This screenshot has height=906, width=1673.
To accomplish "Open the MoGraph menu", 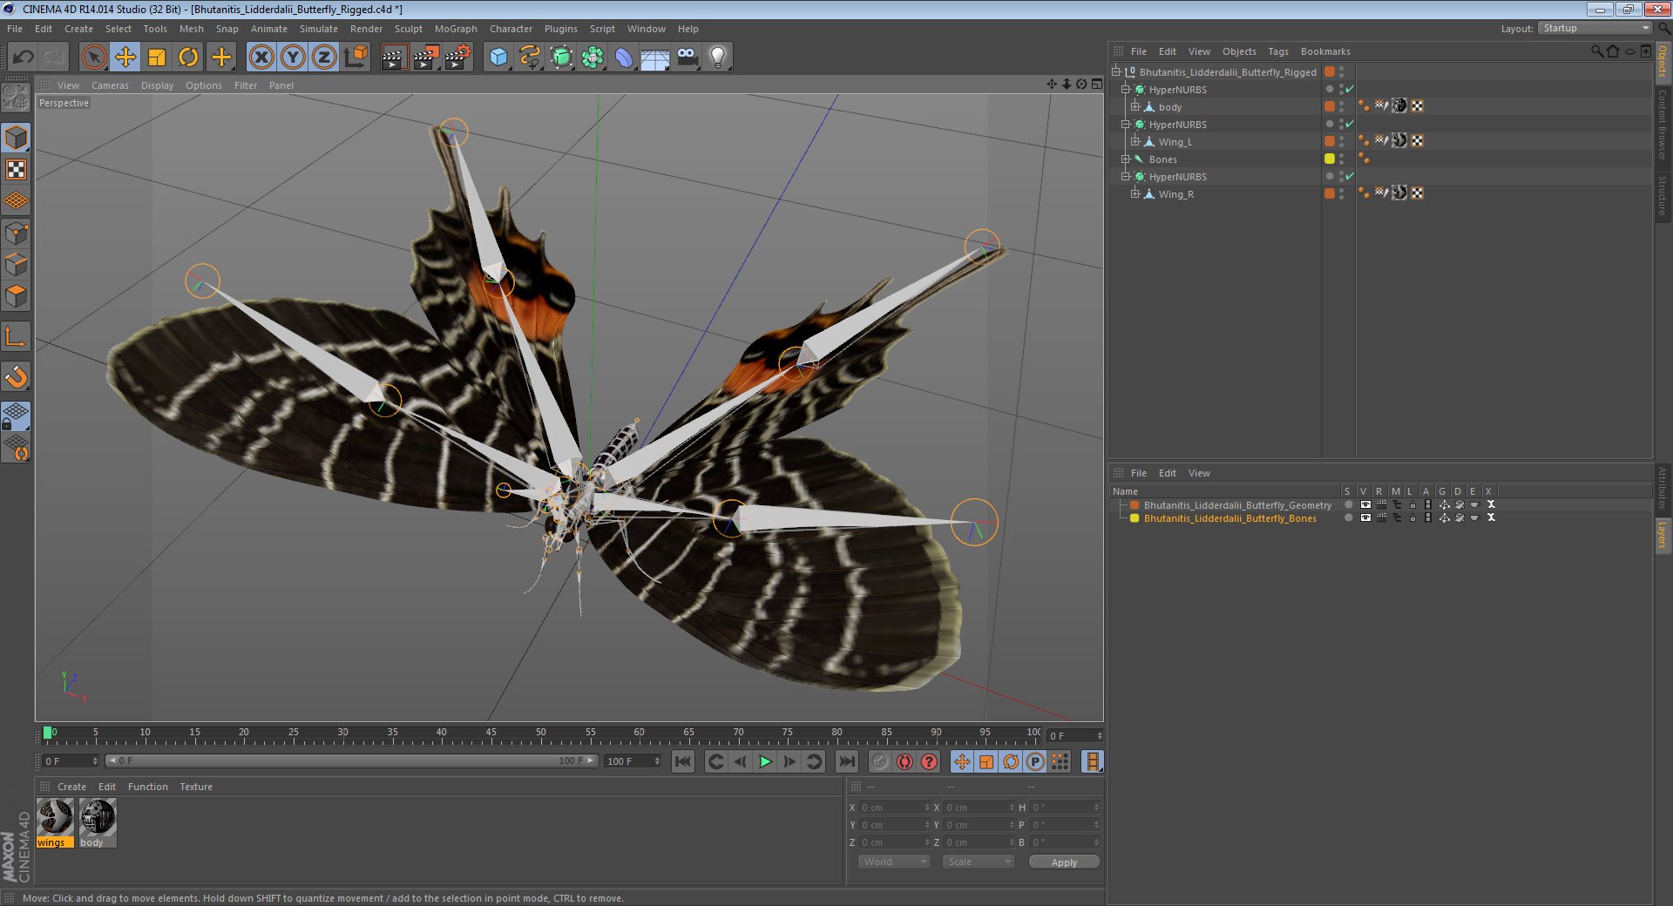I will point(456,29).
